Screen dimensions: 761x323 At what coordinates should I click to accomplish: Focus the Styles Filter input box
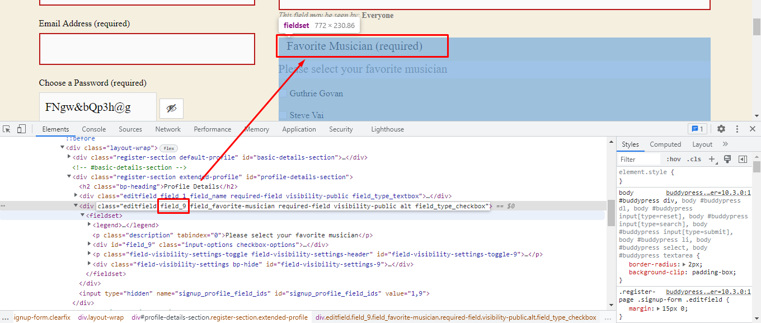[x=640, y=159]
